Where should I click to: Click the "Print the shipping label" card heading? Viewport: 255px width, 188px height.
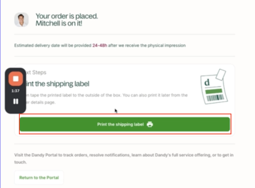click(57, 84)
